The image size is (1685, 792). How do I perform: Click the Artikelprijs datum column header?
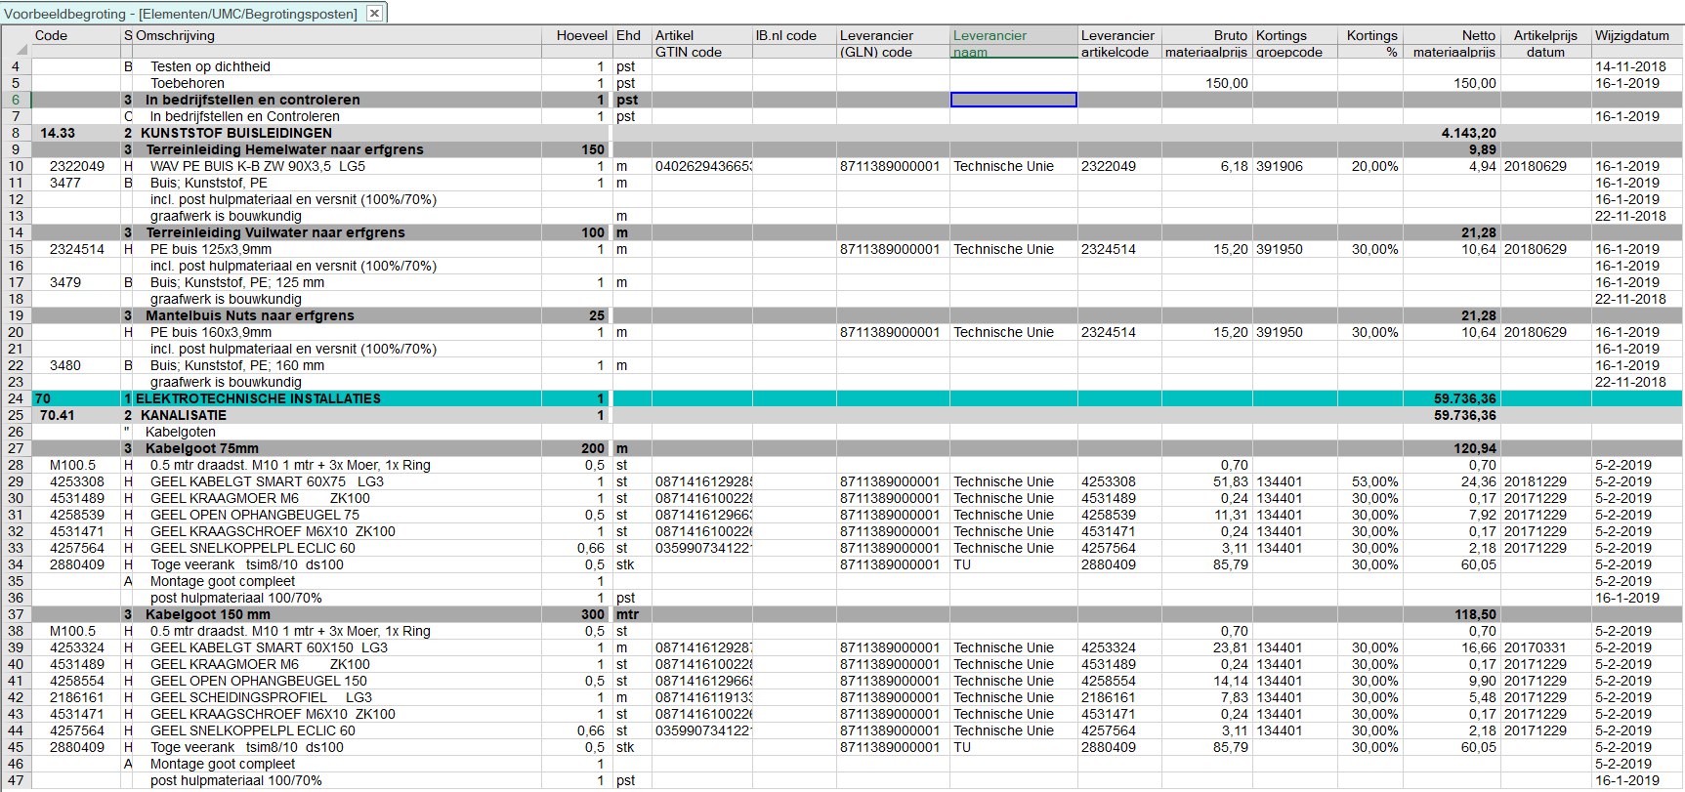(x=1545, y=43)
